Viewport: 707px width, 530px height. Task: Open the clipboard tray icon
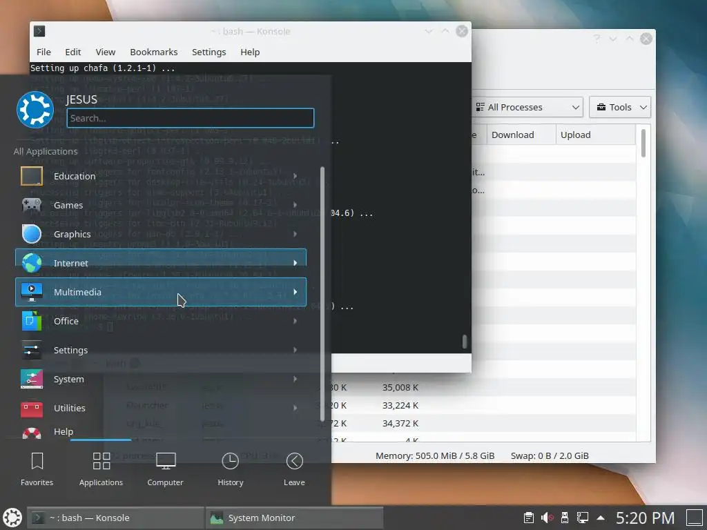pyautogui.click(x=528, y=518)
